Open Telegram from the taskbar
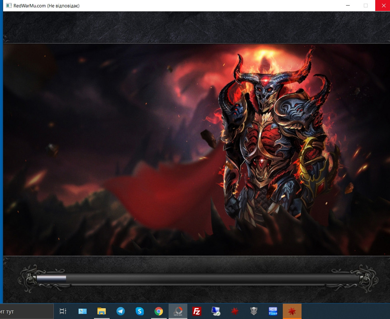 coord(121,311)
